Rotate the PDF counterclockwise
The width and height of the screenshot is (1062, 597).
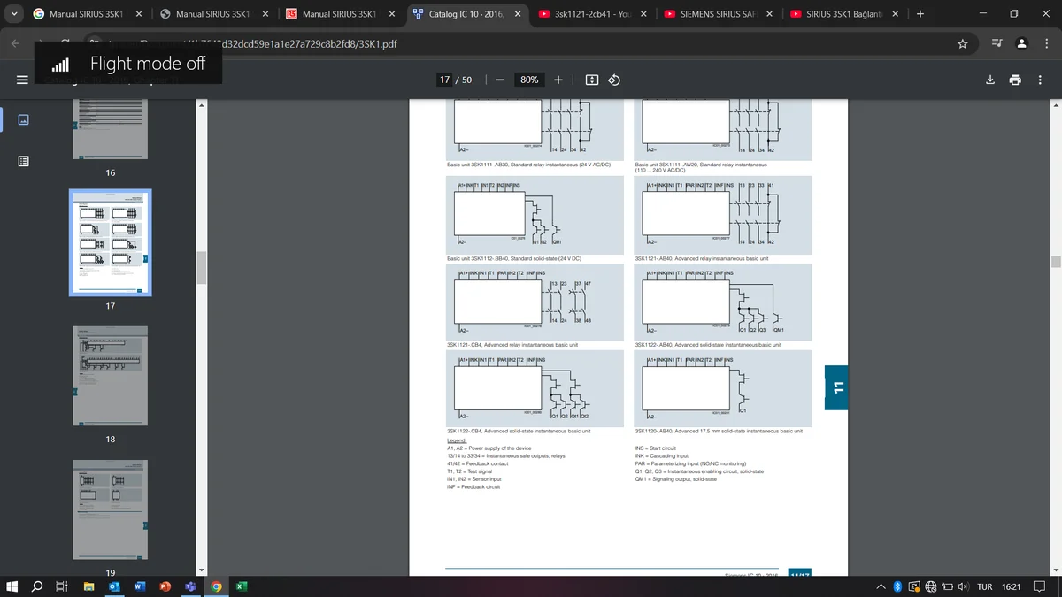click(x=614, y=80)
